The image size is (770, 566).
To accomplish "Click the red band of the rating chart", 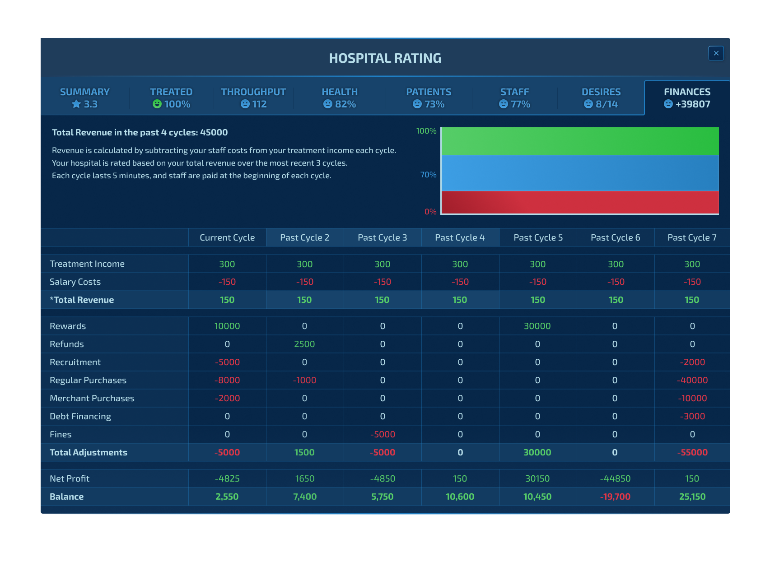I will [x=580, y=202].
